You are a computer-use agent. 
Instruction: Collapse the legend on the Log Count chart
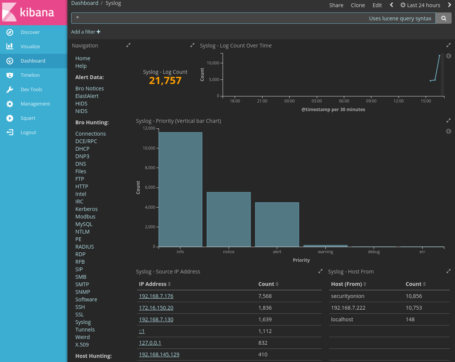(448, 56)
